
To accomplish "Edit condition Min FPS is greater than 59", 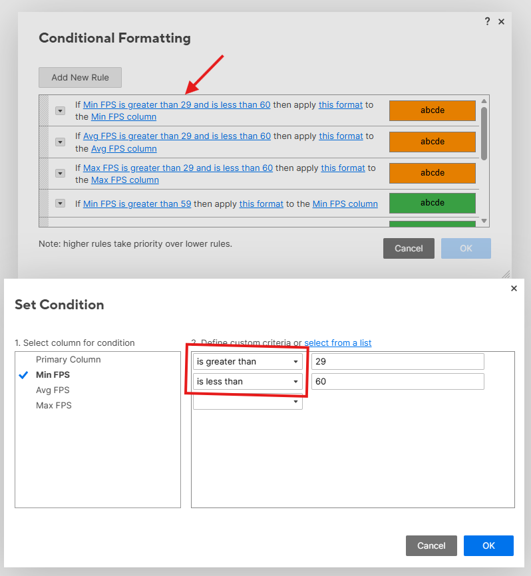I will point(137,204).
